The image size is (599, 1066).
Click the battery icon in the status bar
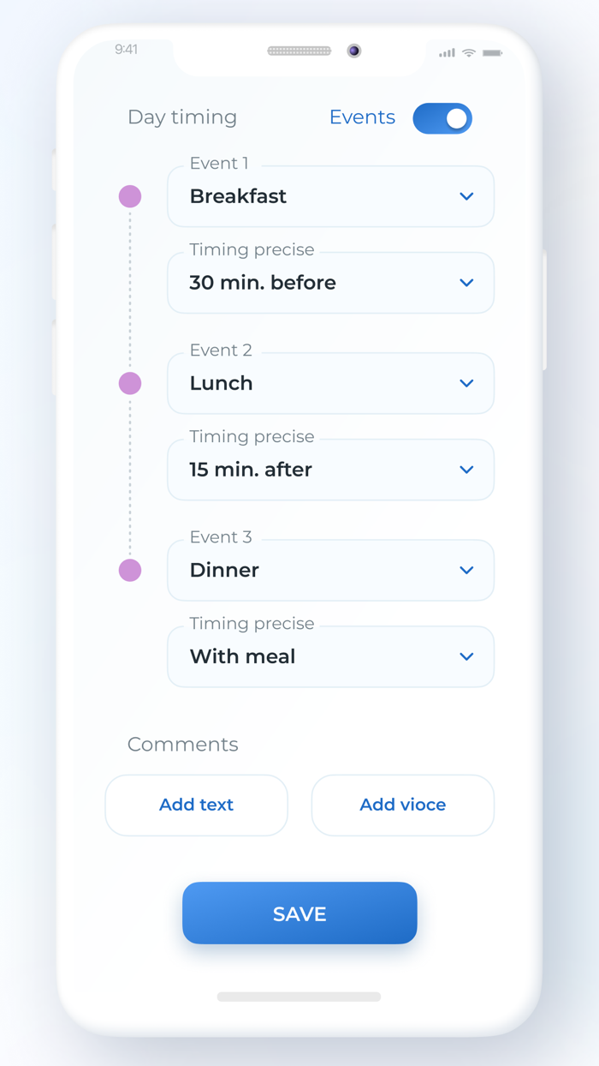pos(493,52)
